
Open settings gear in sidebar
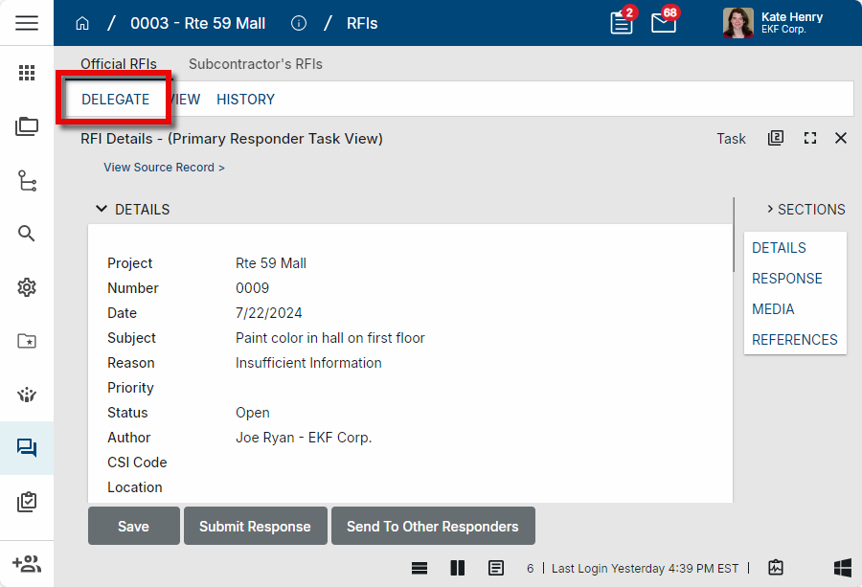click(27, 287)
